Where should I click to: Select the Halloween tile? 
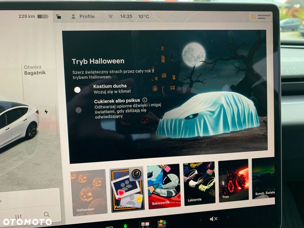pos(89,193)
